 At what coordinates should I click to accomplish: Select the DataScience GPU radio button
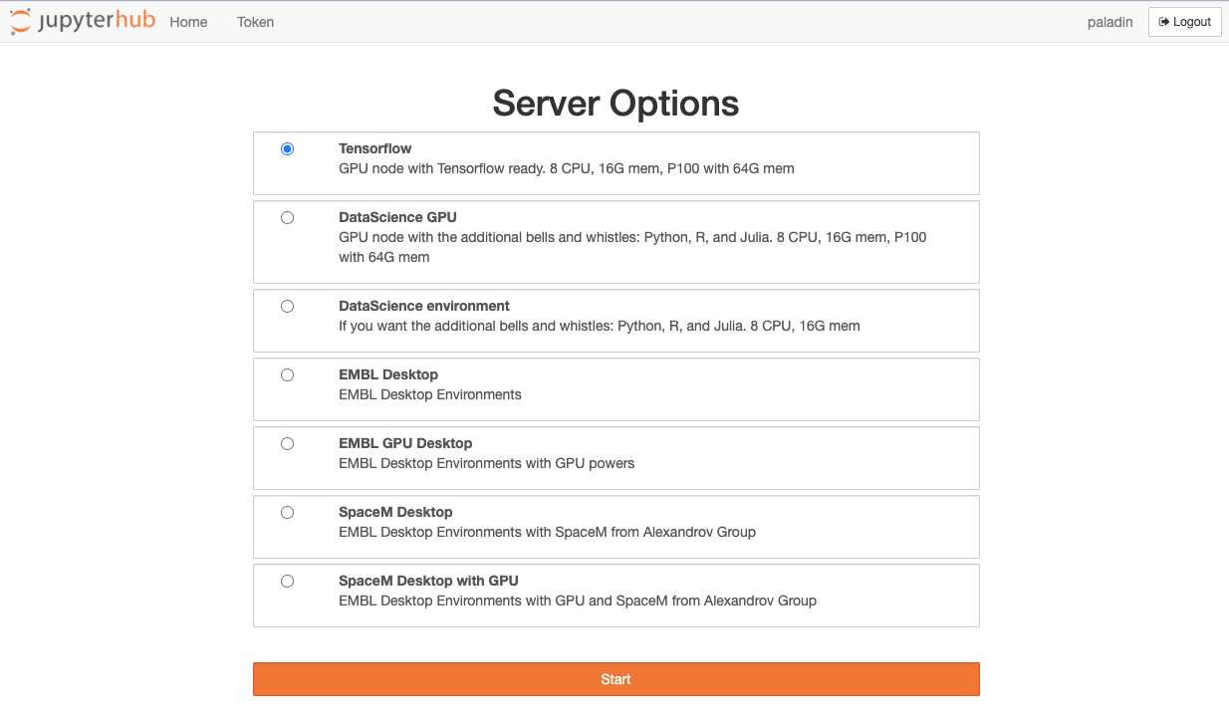pyautogui.click(x=288, y=218)
